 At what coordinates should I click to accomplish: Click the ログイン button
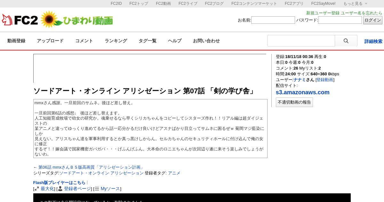coord(373,20)
